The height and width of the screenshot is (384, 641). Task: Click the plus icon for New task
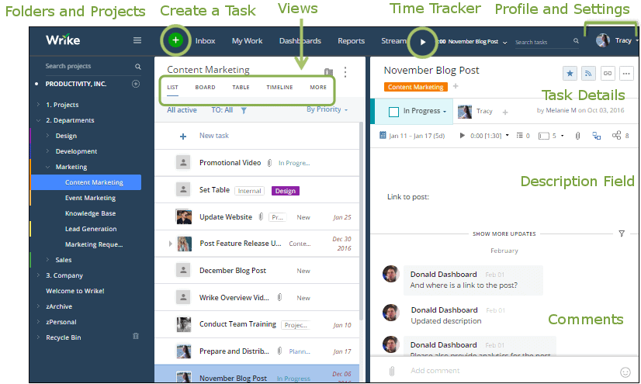[183, 137]
